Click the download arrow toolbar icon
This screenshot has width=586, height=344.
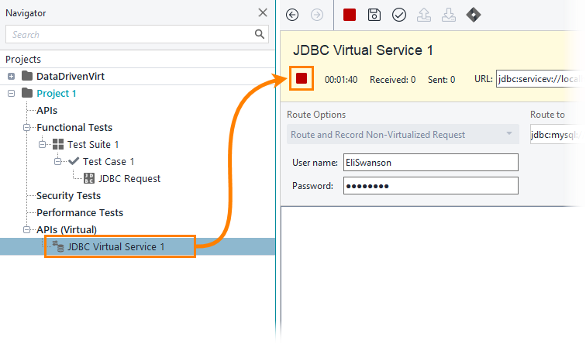click(449, 15)
